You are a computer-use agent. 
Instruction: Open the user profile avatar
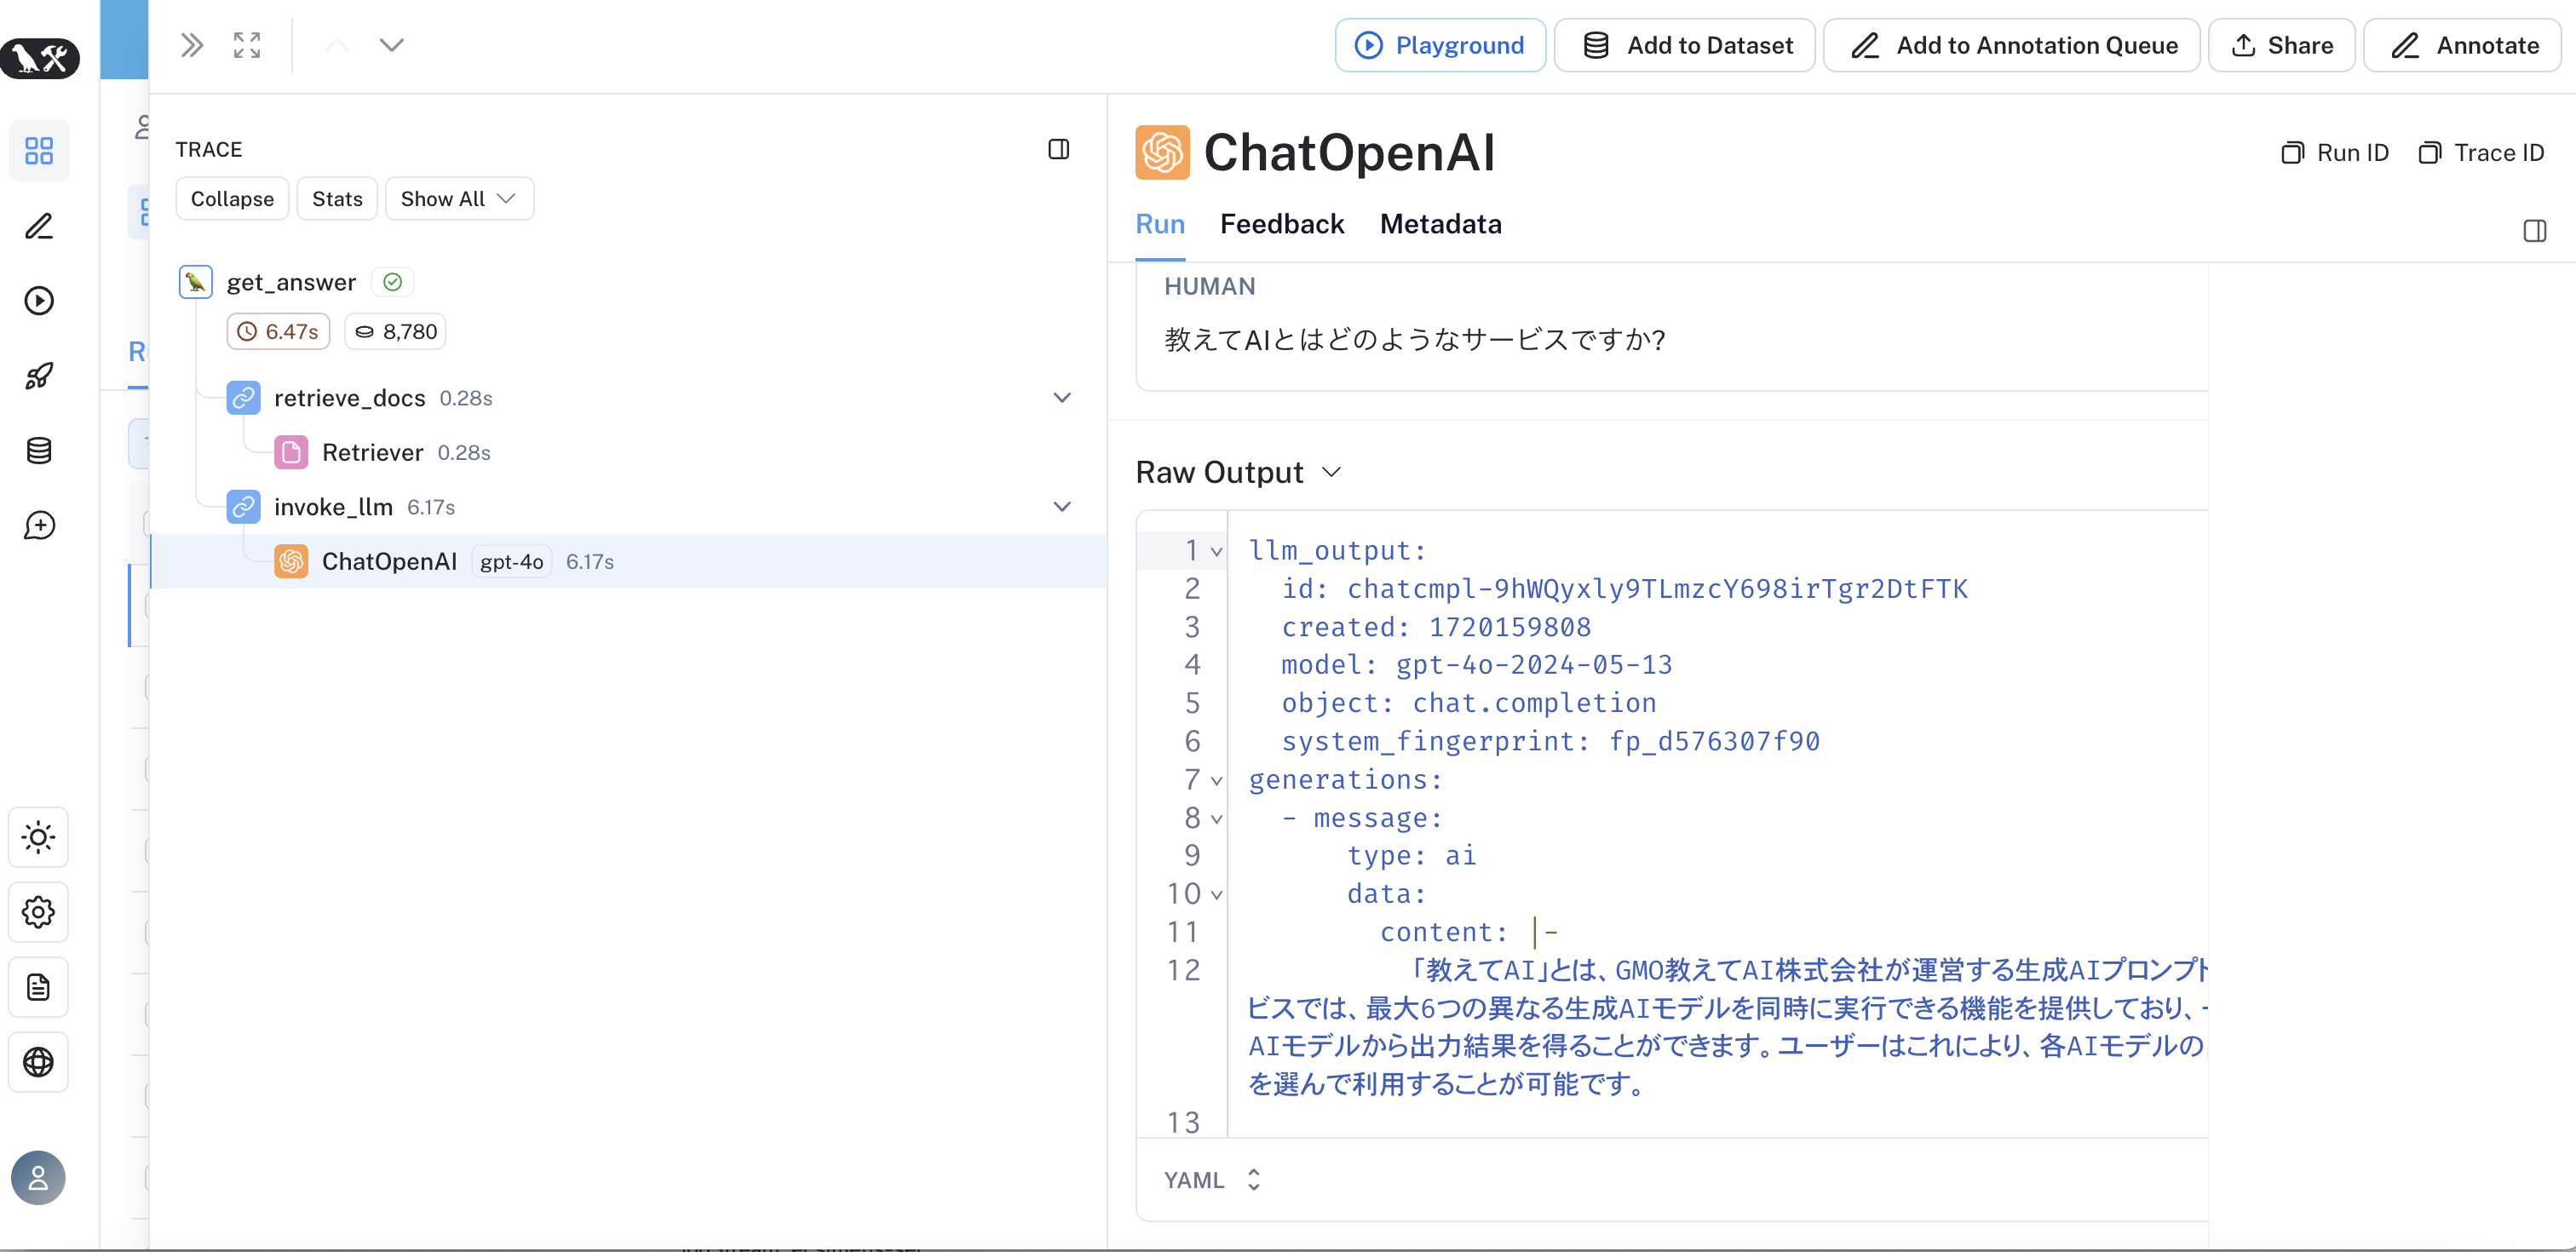tap(39, 1178)
